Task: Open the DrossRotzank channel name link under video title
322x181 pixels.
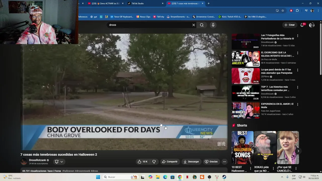Action: (37, 160)
